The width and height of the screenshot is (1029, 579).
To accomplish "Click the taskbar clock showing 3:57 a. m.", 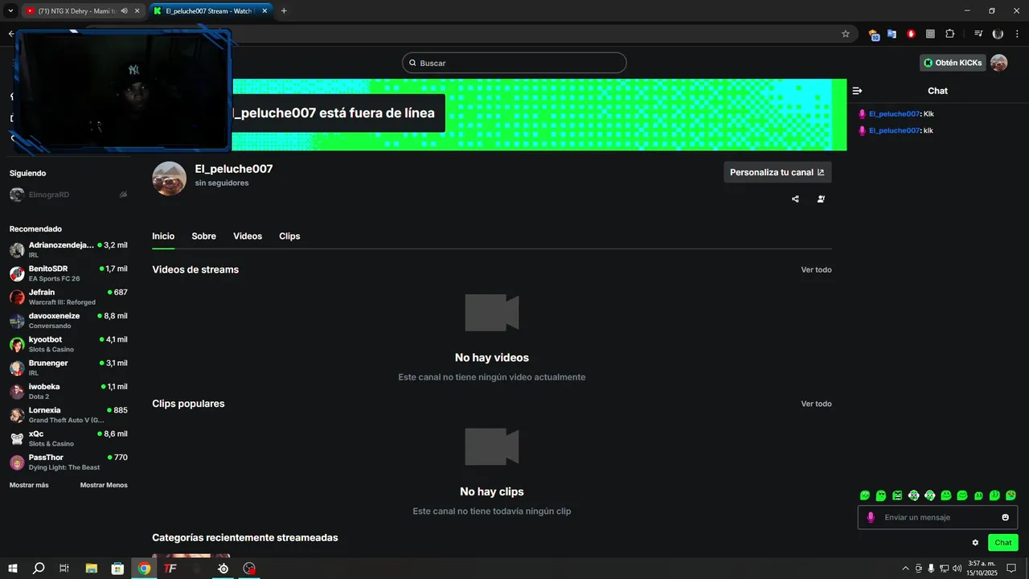I will 982,569.
